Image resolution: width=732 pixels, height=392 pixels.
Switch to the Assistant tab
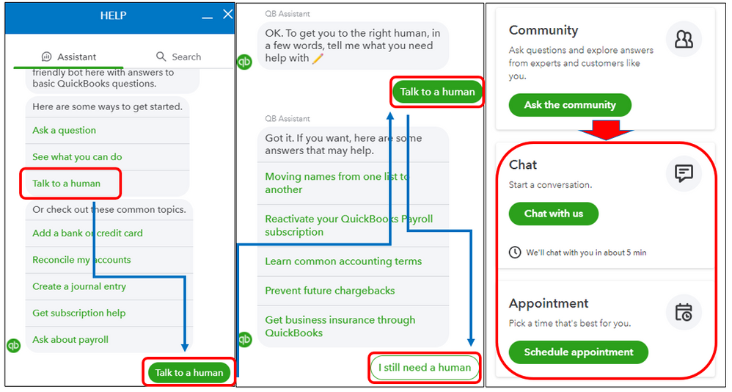[x=70, y=57]
